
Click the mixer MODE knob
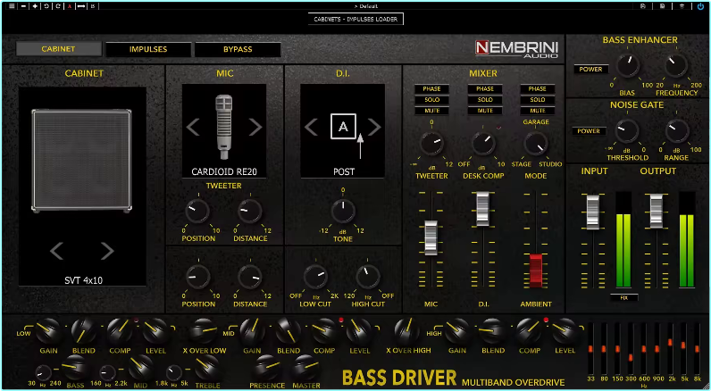[536, 144]
